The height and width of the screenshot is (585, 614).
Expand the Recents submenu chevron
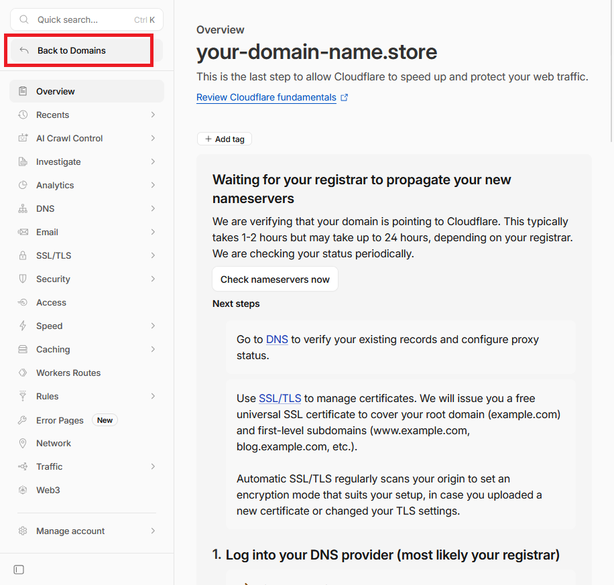[x=153, y=115]
